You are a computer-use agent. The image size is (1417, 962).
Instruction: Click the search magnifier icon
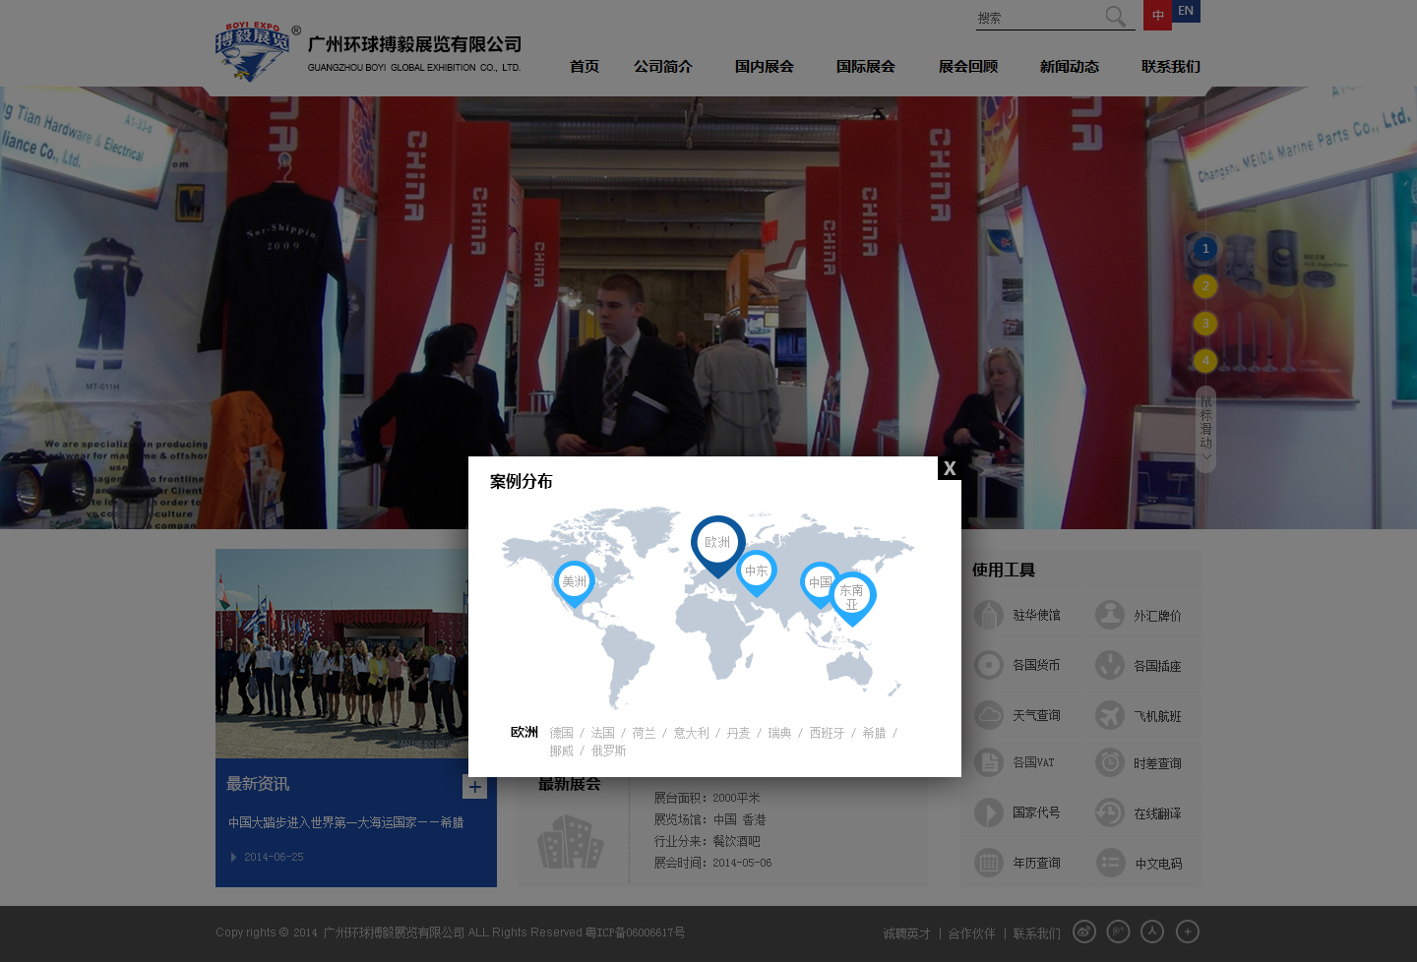click(1115, 17)
